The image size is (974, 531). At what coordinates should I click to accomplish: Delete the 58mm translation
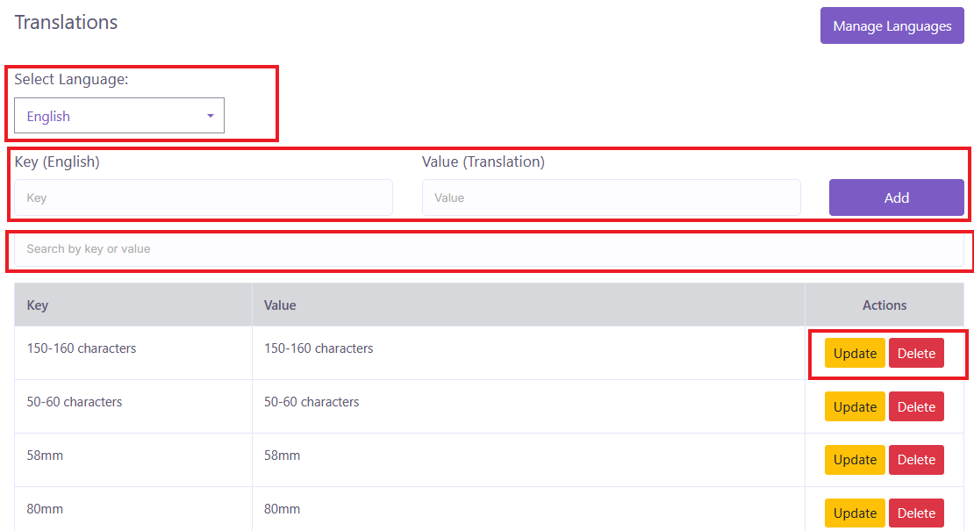tap(916, 460)
